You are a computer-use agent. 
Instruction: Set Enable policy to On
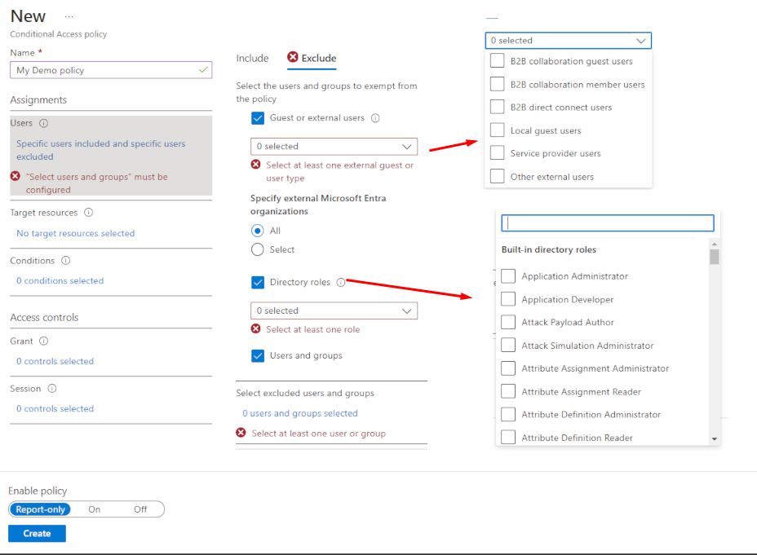click(95, 509)
